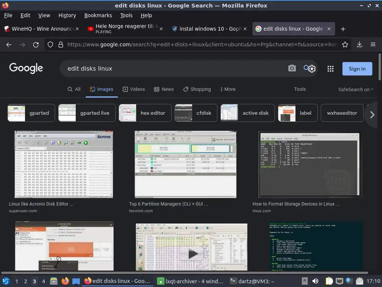Open the Acronis Disk Editor image result
The width and height of the screenshot is (382, 287).
64,164
